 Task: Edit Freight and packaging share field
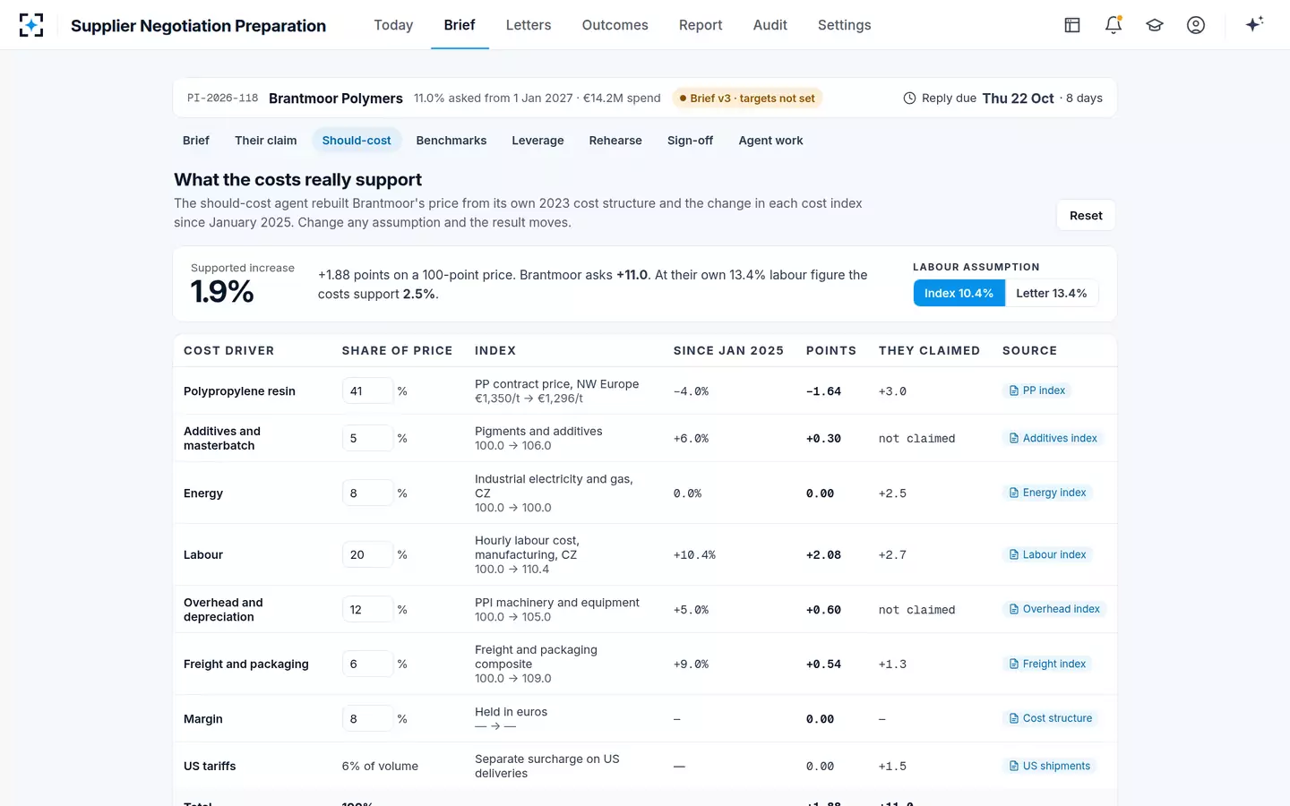367,664
